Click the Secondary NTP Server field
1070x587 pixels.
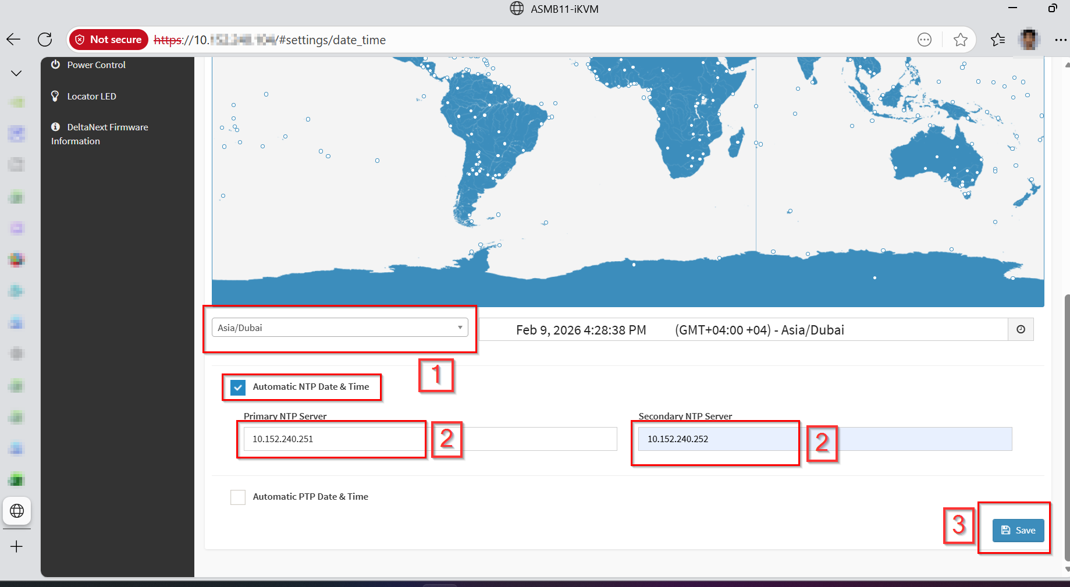tap(824, 439)
